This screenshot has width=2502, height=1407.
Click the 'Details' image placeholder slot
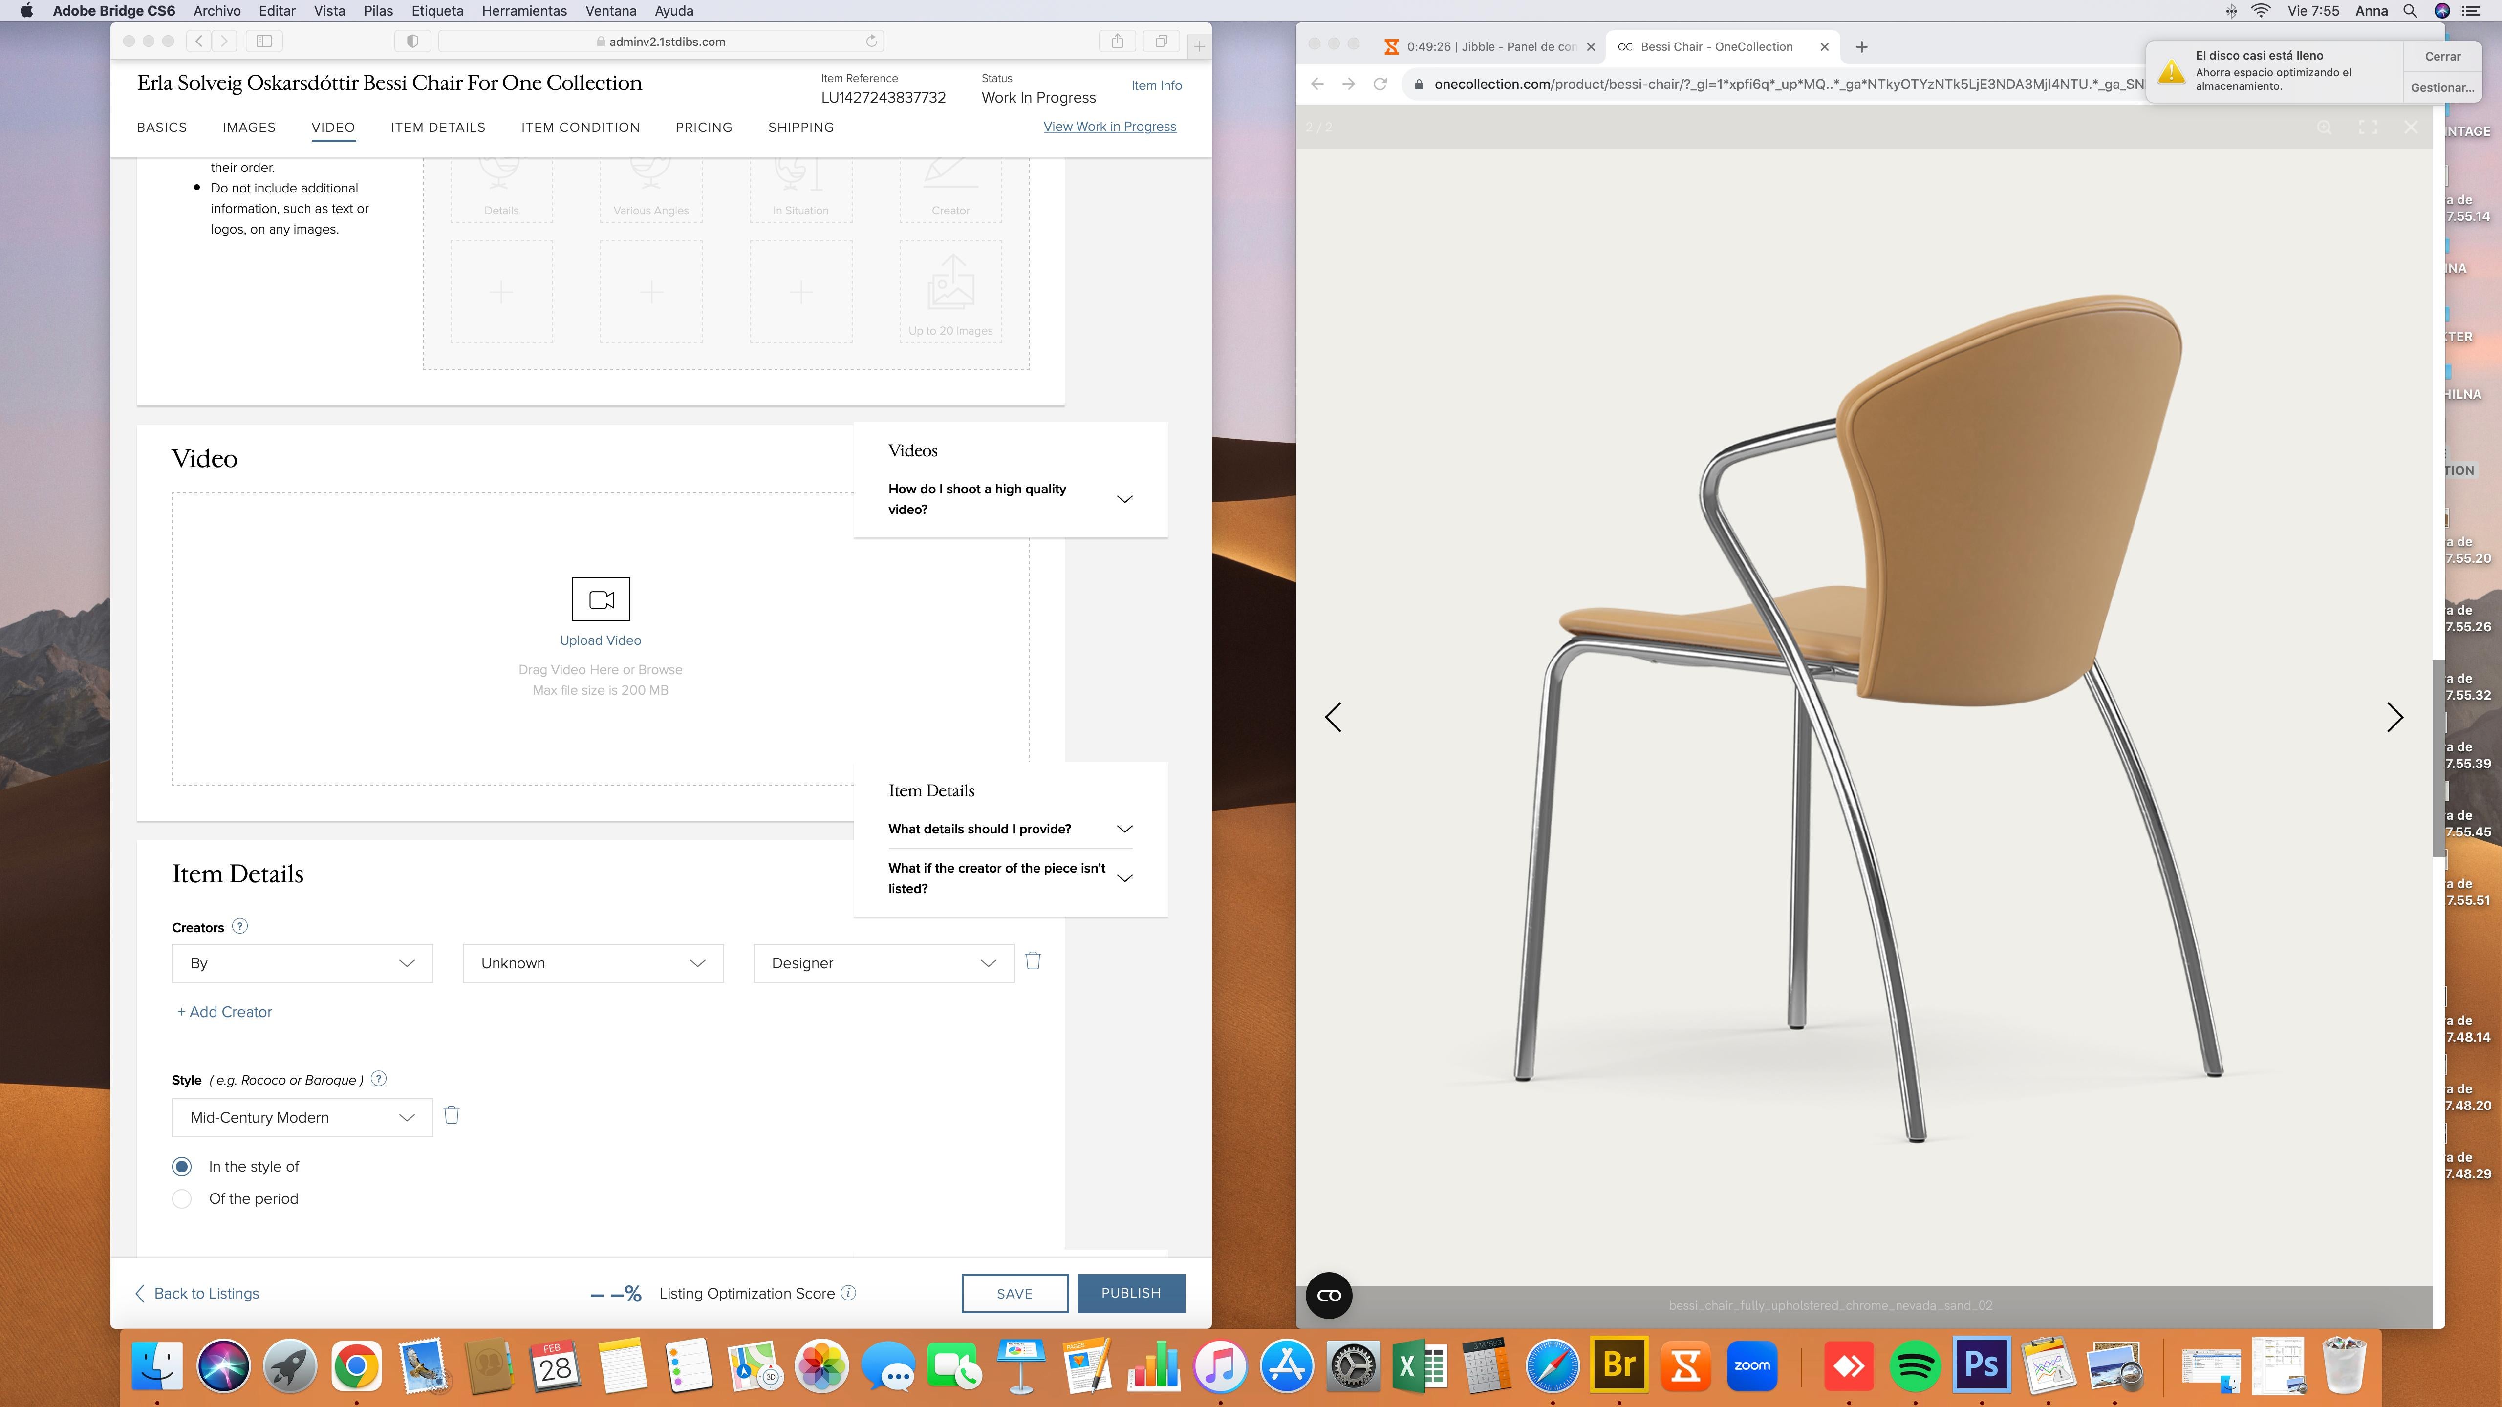pos(501,190)
